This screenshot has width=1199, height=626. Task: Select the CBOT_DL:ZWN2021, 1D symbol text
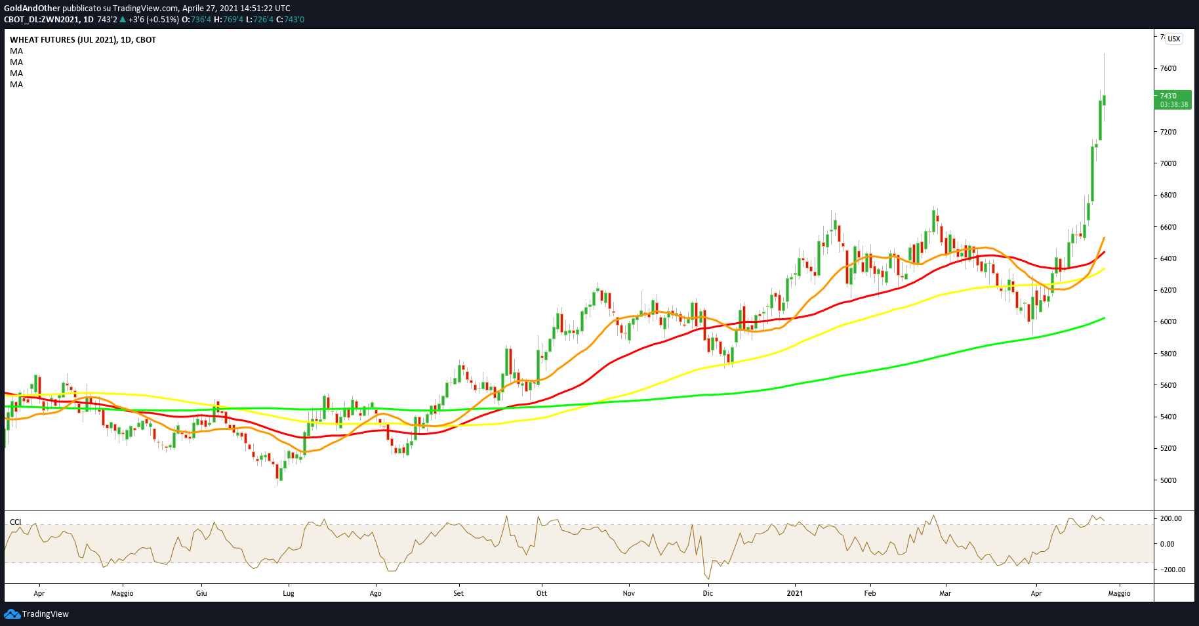pos(49,20)
